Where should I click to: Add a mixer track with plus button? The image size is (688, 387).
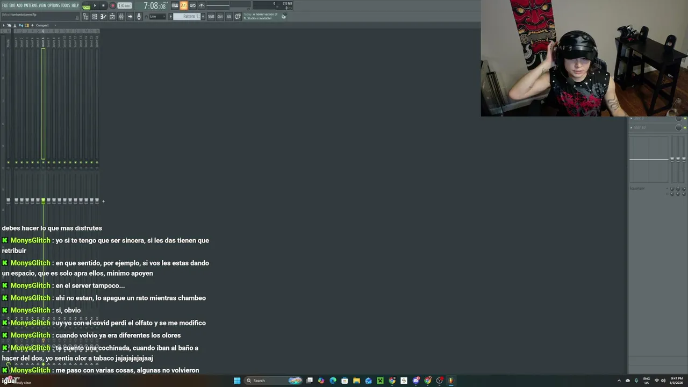103,202
